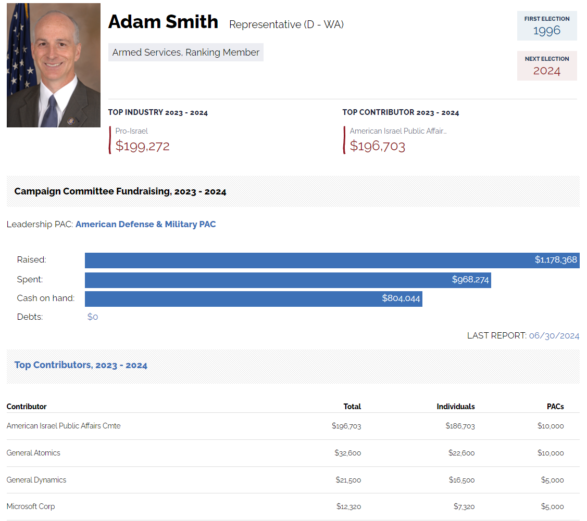Click the 06/30/2024 last report date
Screen dimensions: 587x521
(x=554, y=336)
